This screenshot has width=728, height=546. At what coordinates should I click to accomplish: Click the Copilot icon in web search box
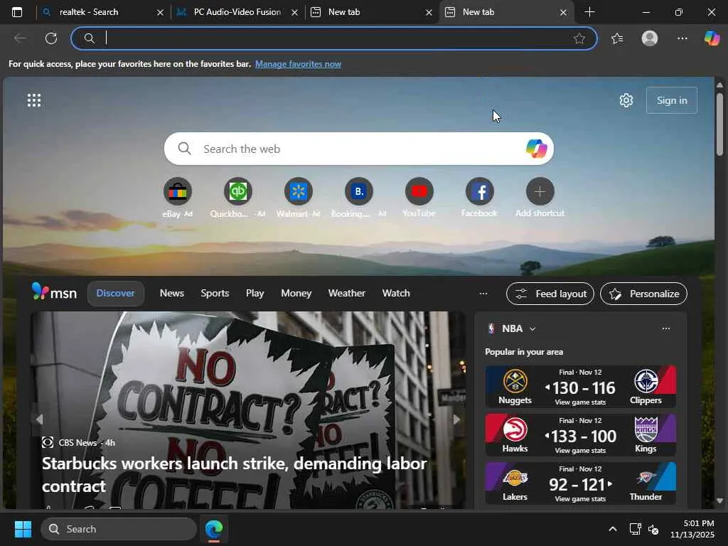[536, 149]
